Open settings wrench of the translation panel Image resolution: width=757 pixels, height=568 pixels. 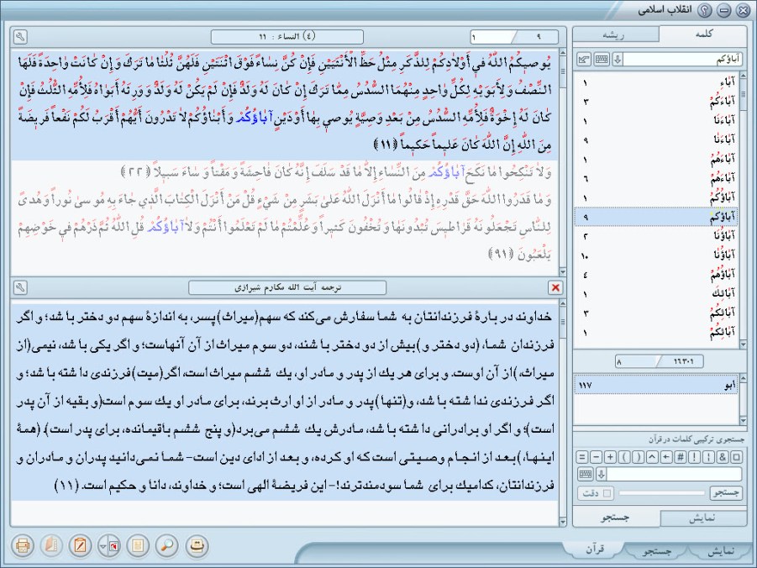point(20,287)
